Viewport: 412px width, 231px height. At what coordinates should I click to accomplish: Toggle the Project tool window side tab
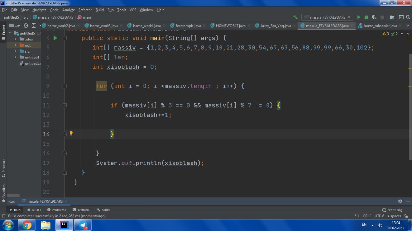[x=4, y=32]
